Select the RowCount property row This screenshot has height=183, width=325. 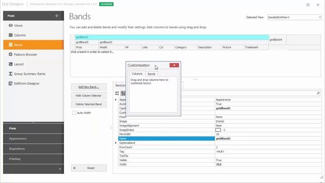(220, 147)
